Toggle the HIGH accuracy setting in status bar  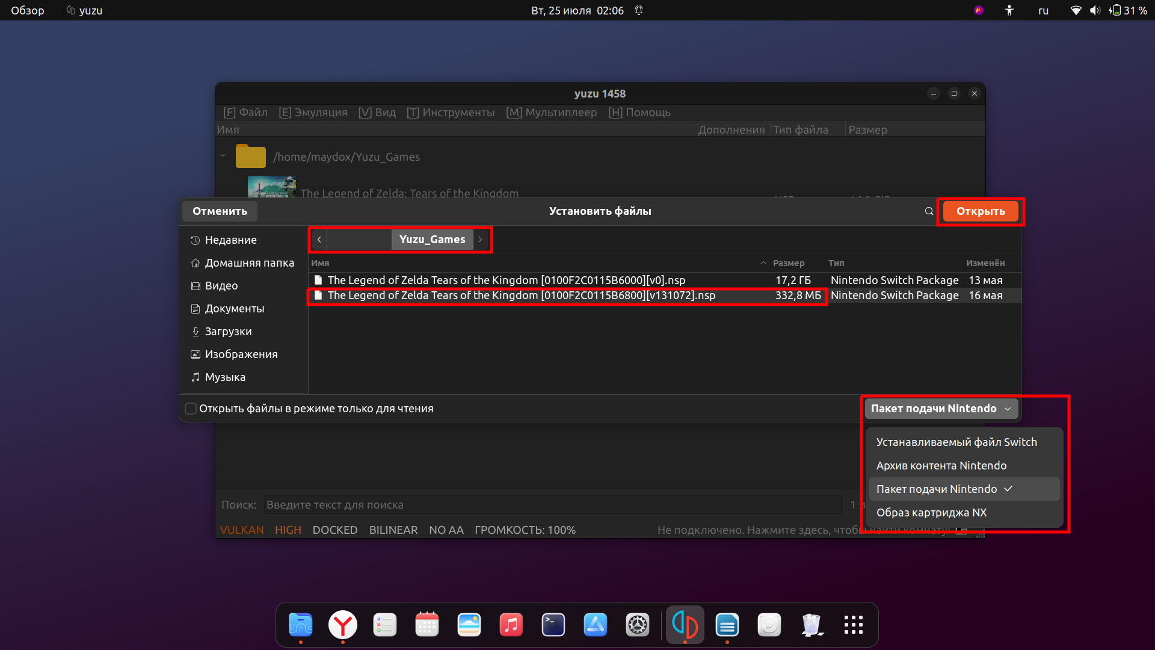point(288,530)
